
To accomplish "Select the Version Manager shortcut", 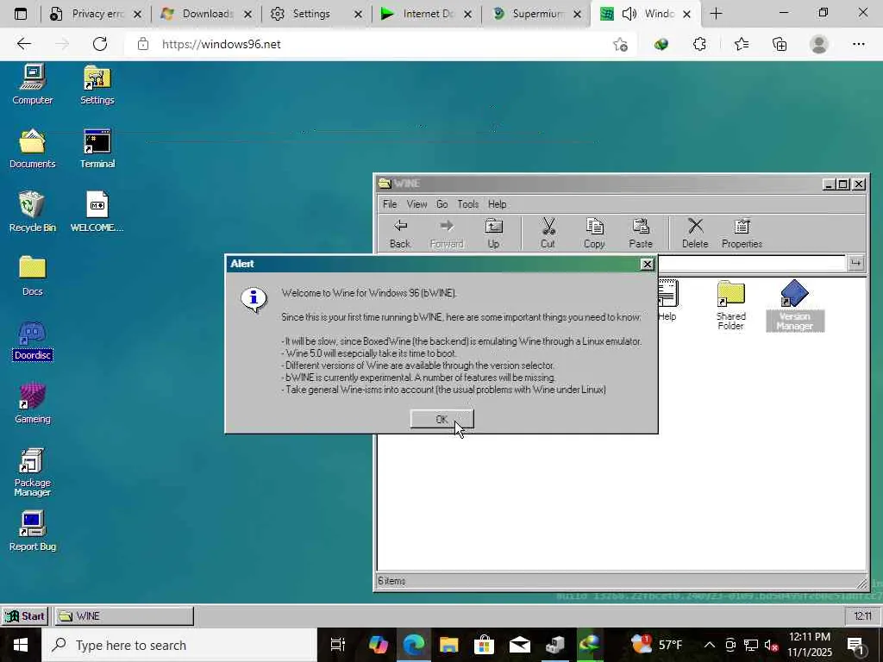I will coord(794,305).
